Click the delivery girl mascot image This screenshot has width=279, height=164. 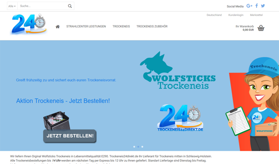coord(253,104)
